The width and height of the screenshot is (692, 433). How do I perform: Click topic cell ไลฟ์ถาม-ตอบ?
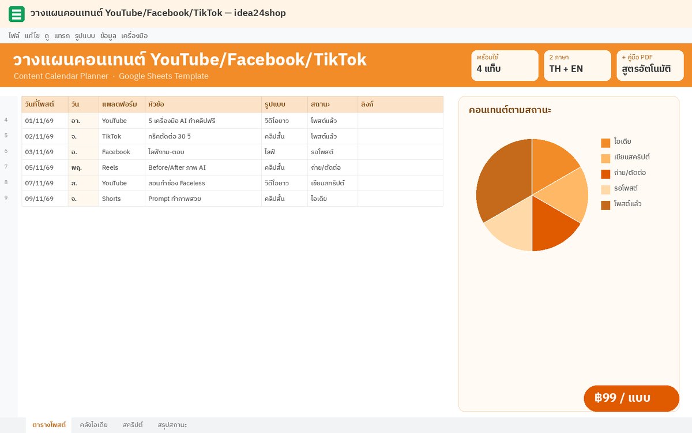(203, 152)
